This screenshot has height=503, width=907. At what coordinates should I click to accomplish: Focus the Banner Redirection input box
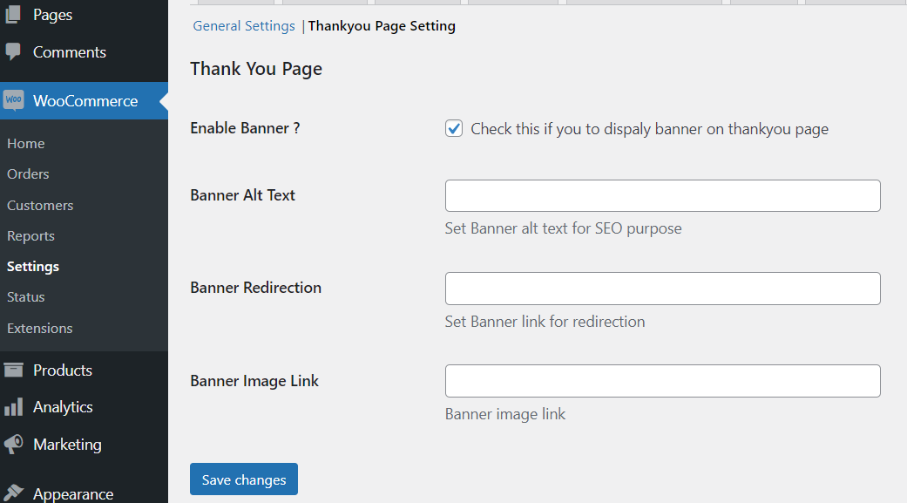point(662,289)
